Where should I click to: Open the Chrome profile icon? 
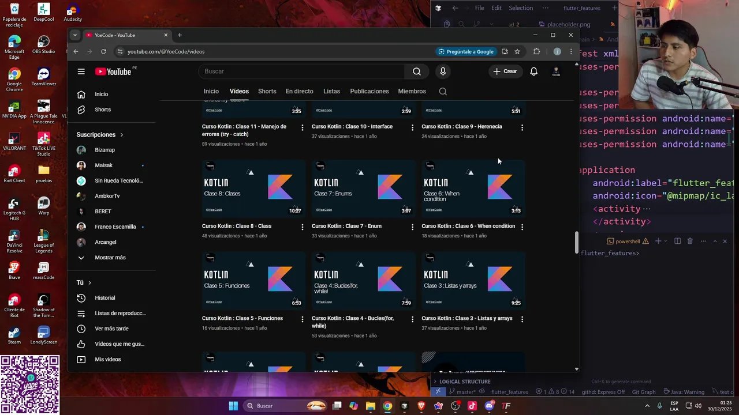pos(557,51)
